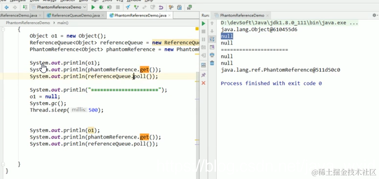Screen dimensions: 379x179
Task: Click java.lang.Object@610455d6 console line
Action: 259,30
